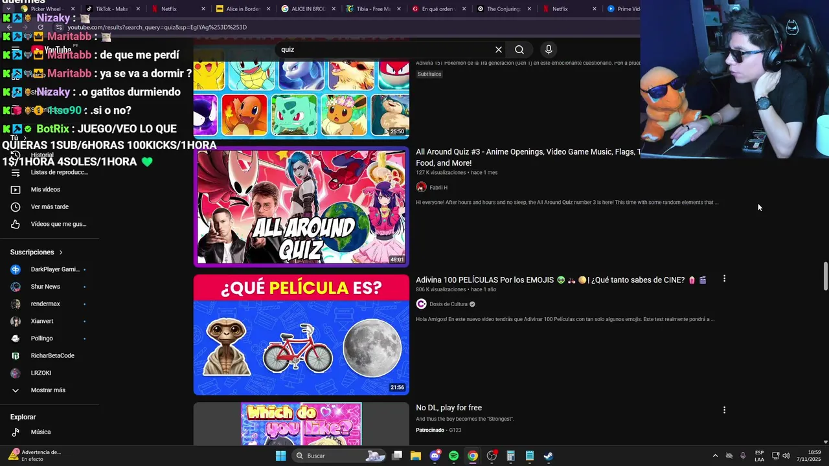Click the page vertical scrollbar thumb
Image resolution: width=829 pixels, height=466 pixels.
tap(825, 276)
